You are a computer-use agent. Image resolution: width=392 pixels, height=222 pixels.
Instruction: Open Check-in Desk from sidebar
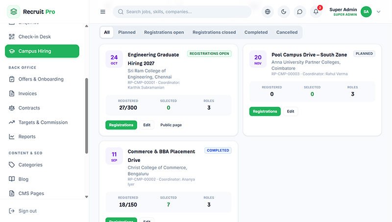click(x=42, y=37)
